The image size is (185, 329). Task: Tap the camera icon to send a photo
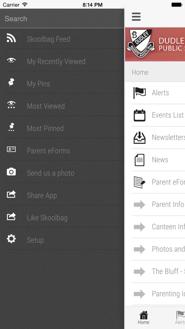coord(11,172)
